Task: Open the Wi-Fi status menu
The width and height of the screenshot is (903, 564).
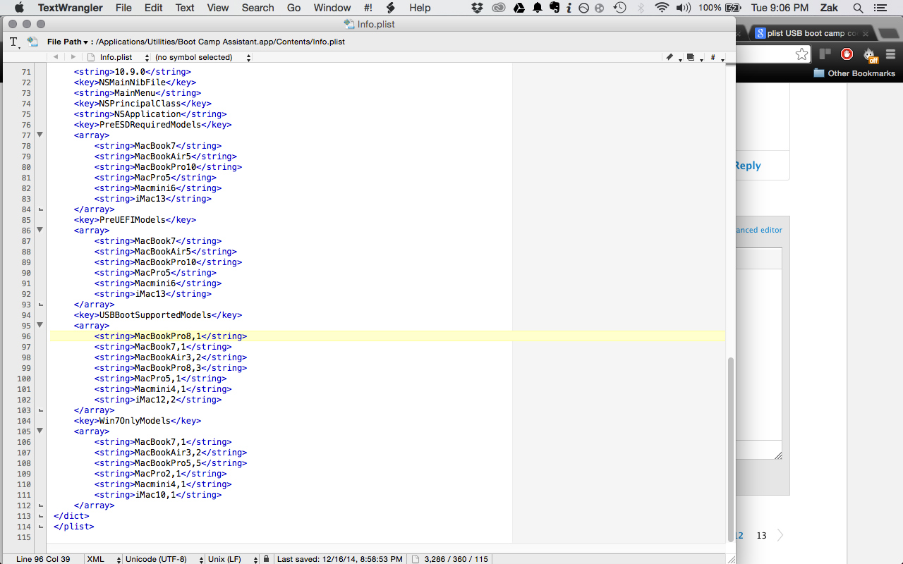Action: pyautogui.click(x=661, y=8)
